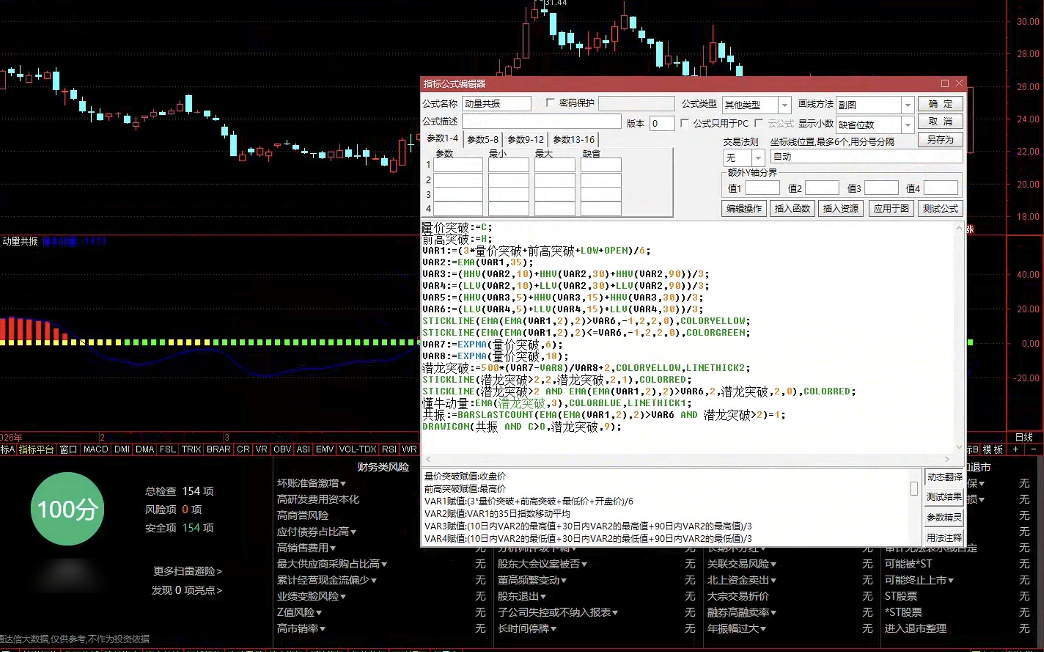
Task: Select the OBV indicator tab
Action: (282, 449)
